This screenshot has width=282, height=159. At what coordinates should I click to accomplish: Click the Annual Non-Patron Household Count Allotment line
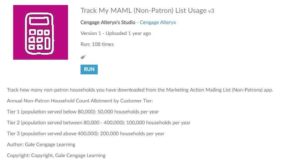tap(80, 101)
